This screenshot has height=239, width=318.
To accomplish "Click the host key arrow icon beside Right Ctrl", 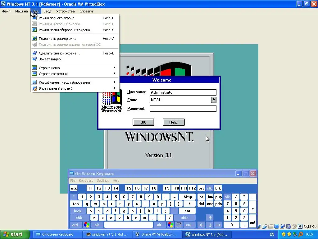I will click(300, 227).
